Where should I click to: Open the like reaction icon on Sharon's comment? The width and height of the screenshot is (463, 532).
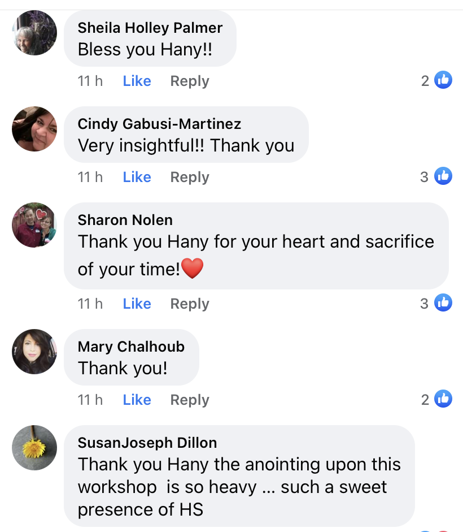click(443, 302)
